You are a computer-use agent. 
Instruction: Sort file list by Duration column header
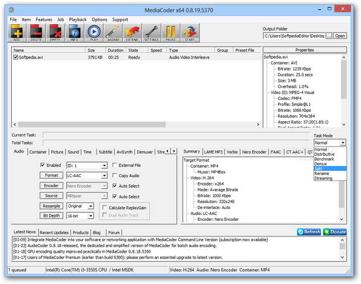point(116,50)
